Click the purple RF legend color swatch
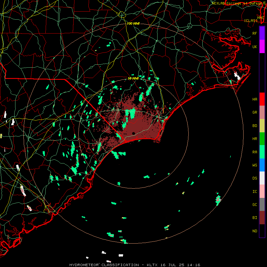 [262, 33]
